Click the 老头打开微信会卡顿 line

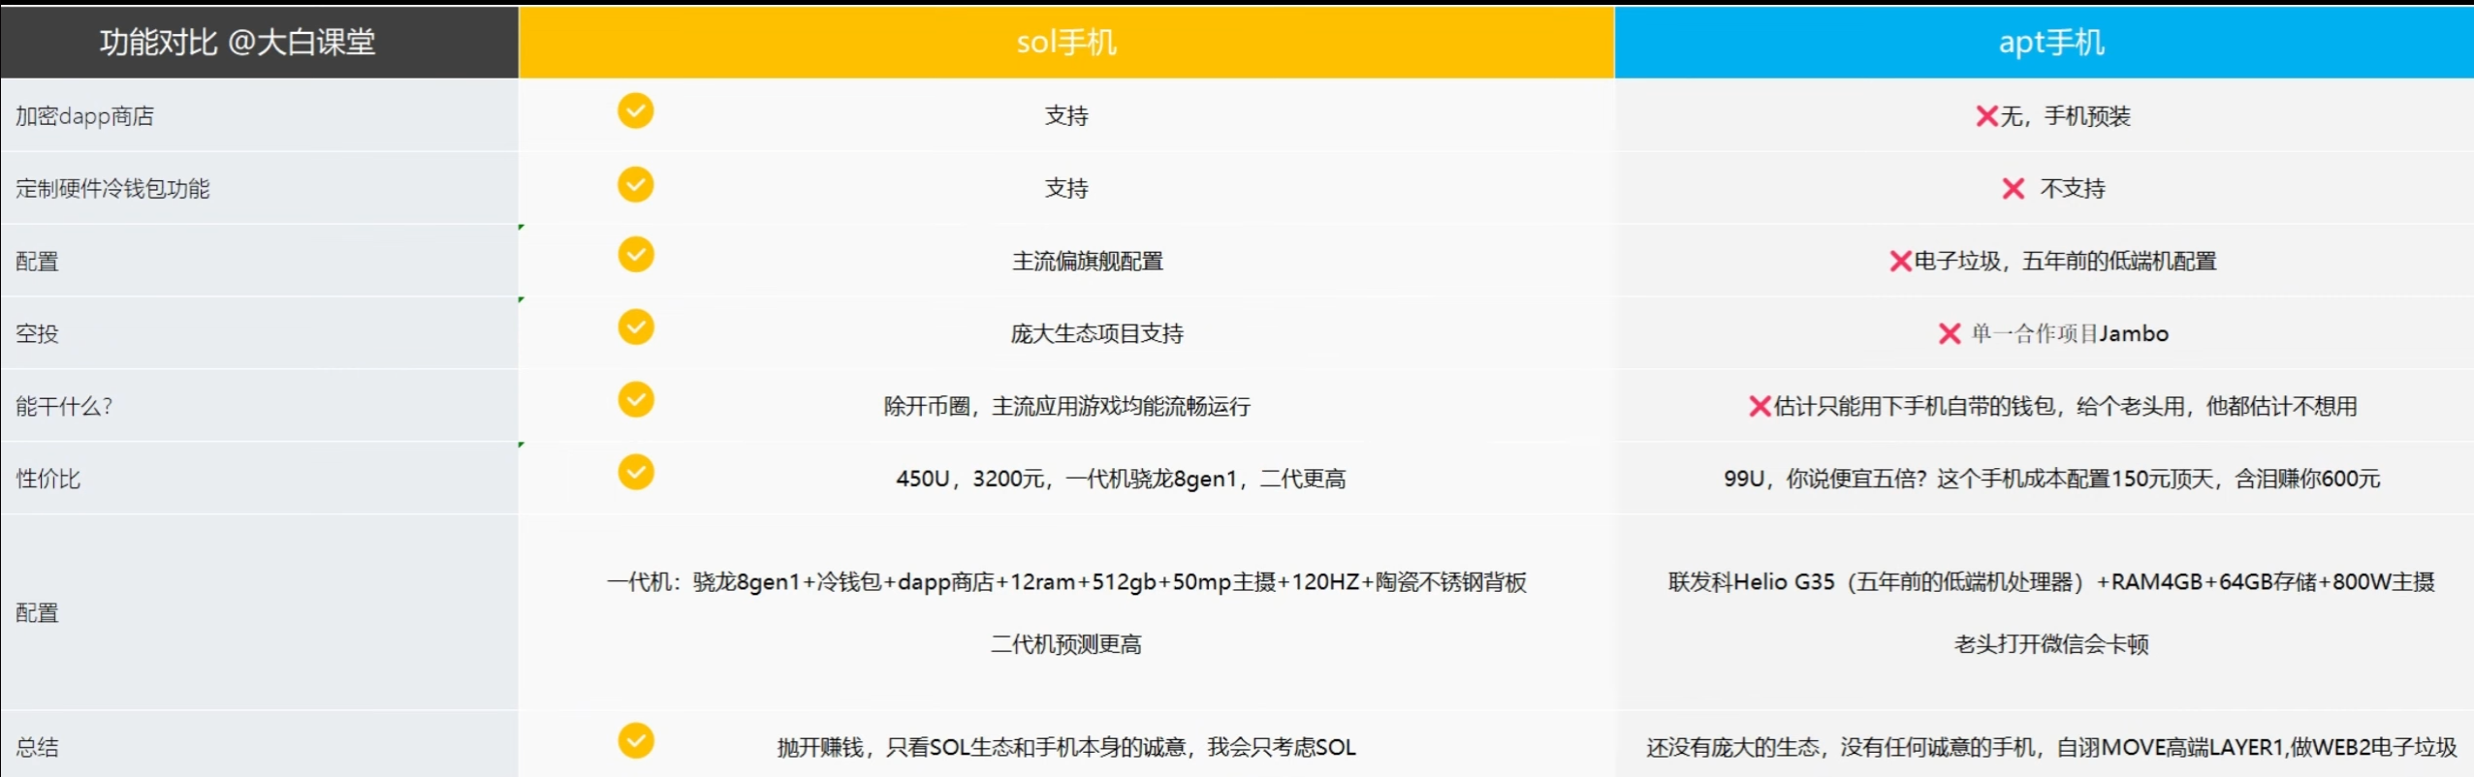click(2051, 644)
